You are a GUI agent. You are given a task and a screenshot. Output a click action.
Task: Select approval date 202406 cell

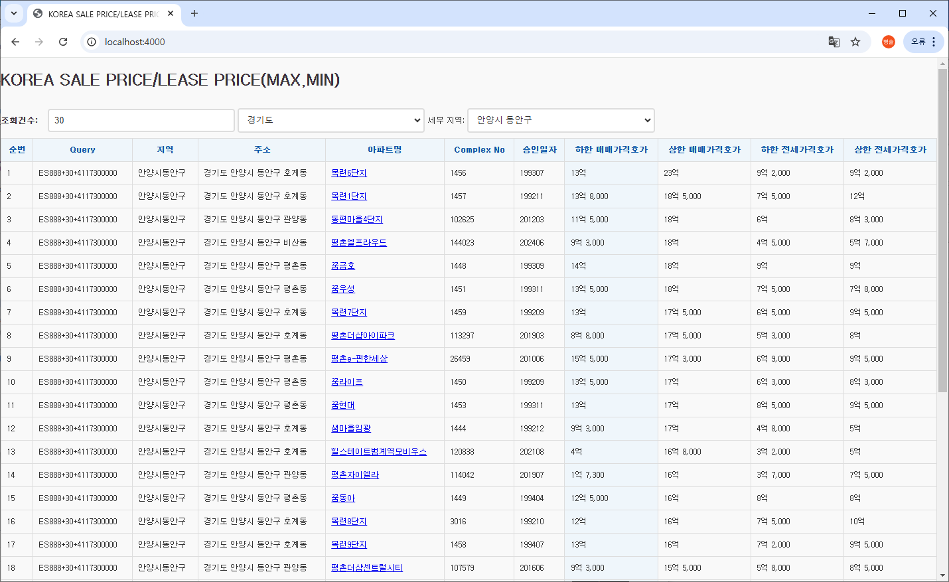532,243
